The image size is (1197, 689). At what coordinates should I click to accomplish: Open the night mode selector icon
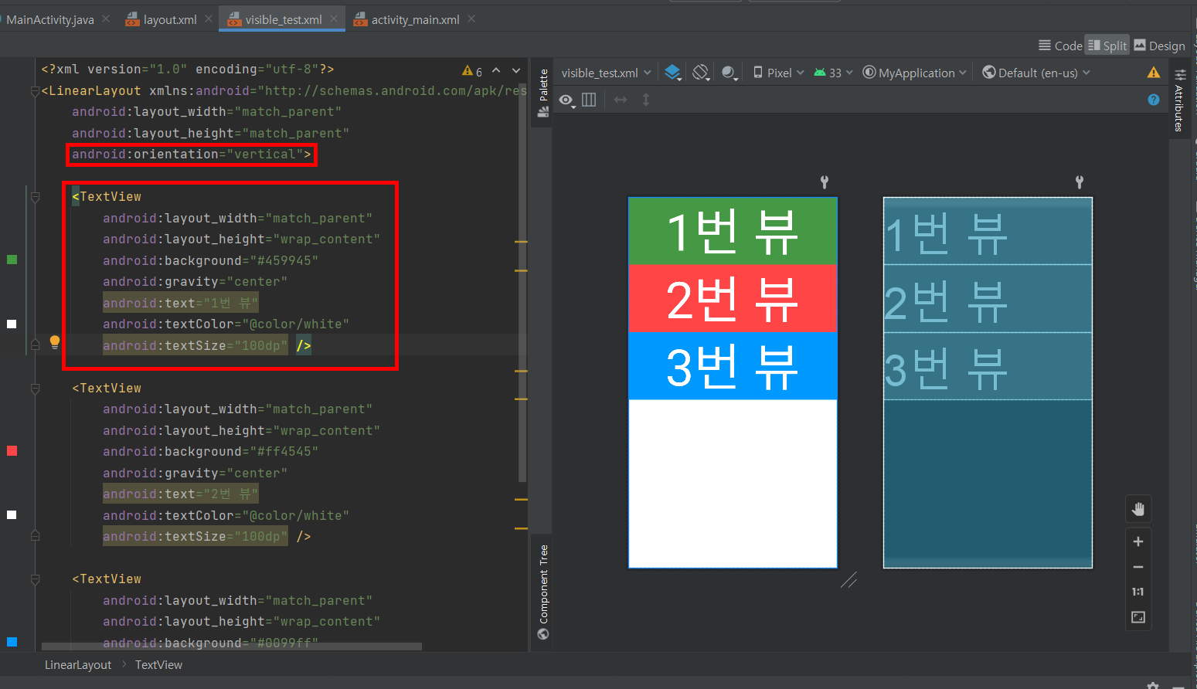(729, 73)
